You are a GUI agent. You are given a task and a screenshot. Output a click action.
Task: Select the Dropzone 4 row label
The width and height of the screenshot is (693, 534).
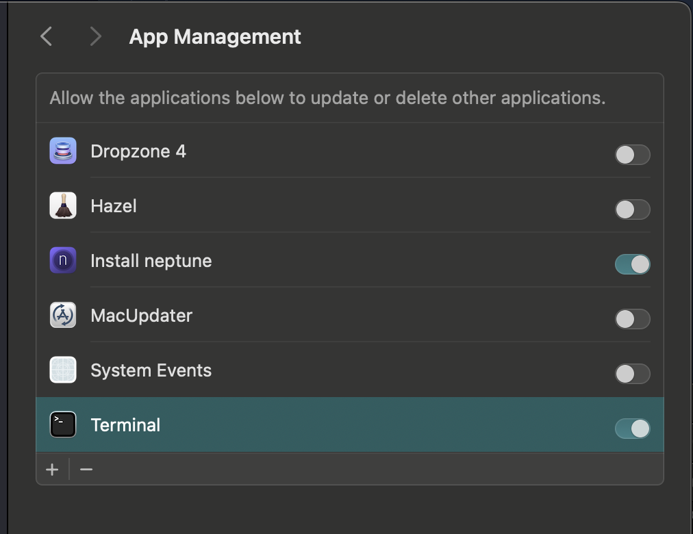138,151
